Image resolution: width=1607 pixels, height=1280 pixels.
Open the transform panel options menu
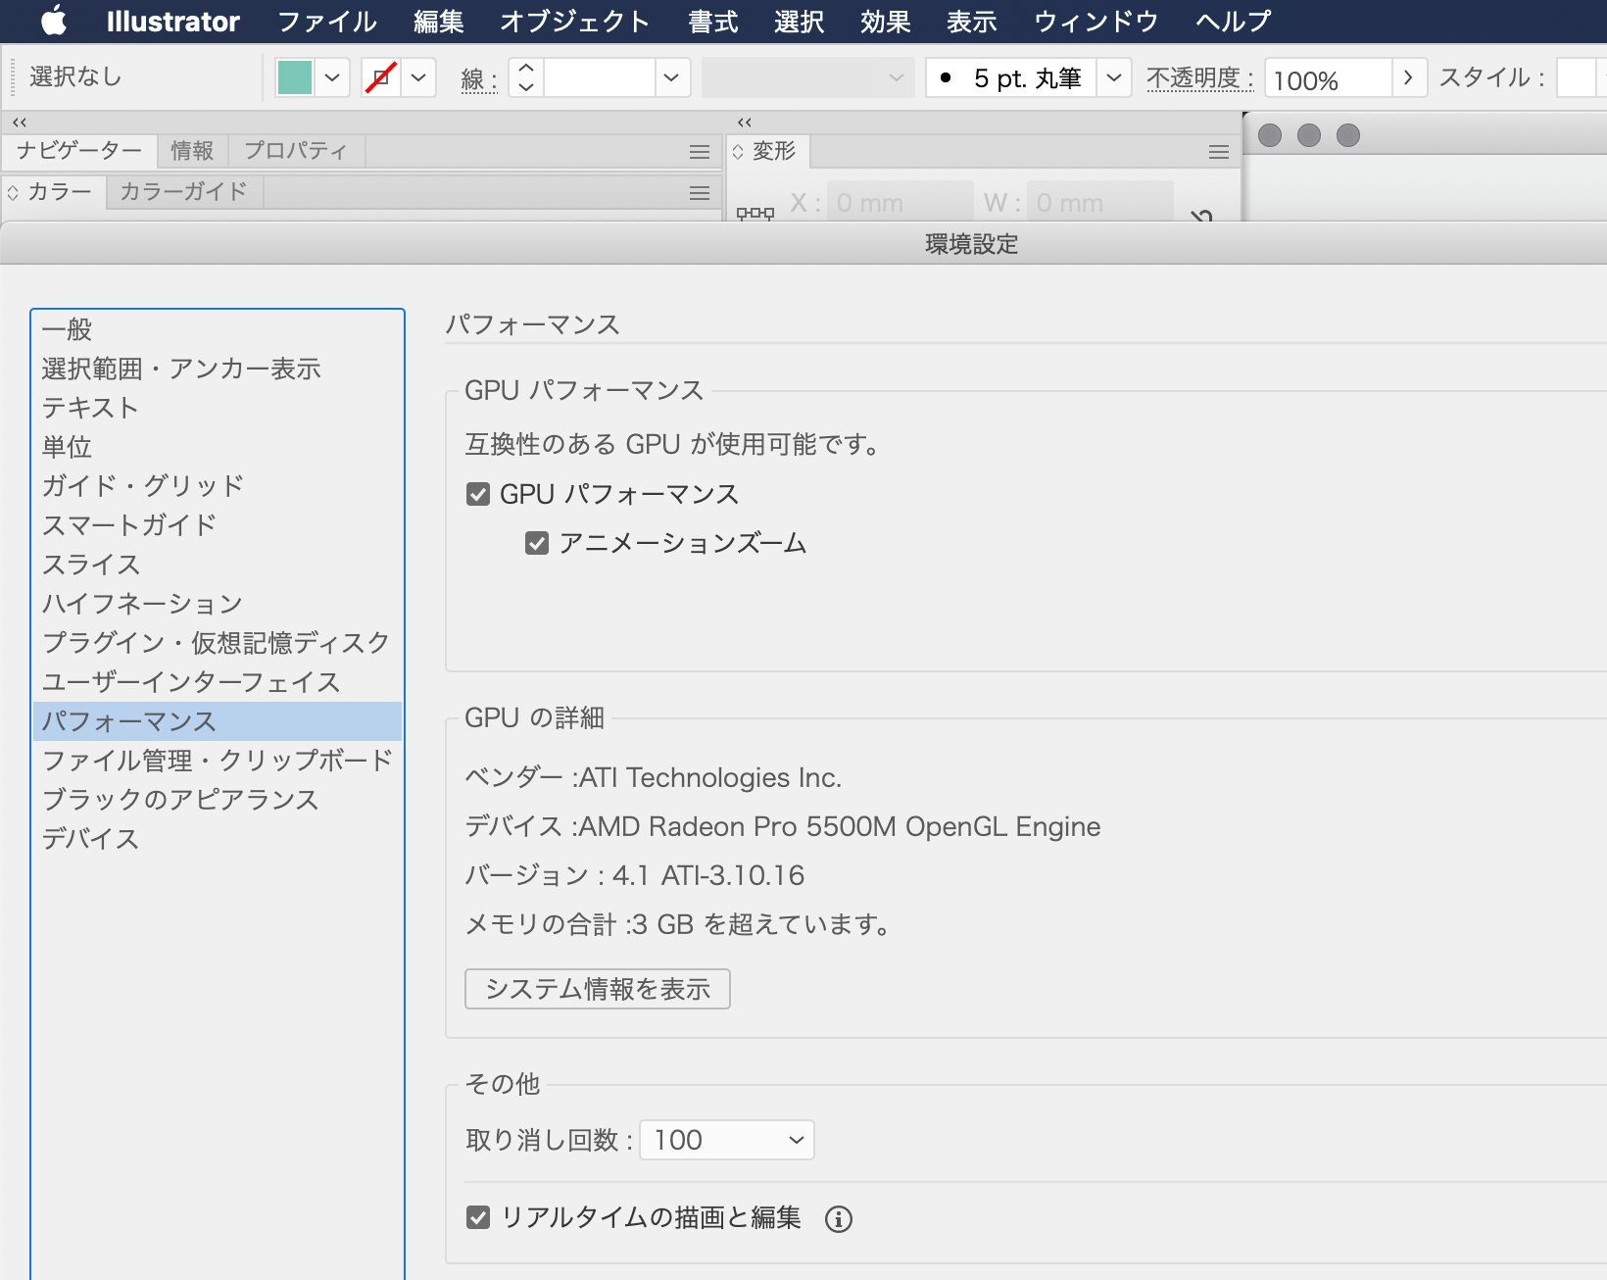1218,152
